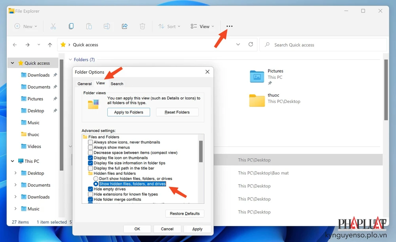Screen dimensions: 396x242
Task: Click the Delete (trash) icon in the toolbar
Action: (x=142, y=26)
